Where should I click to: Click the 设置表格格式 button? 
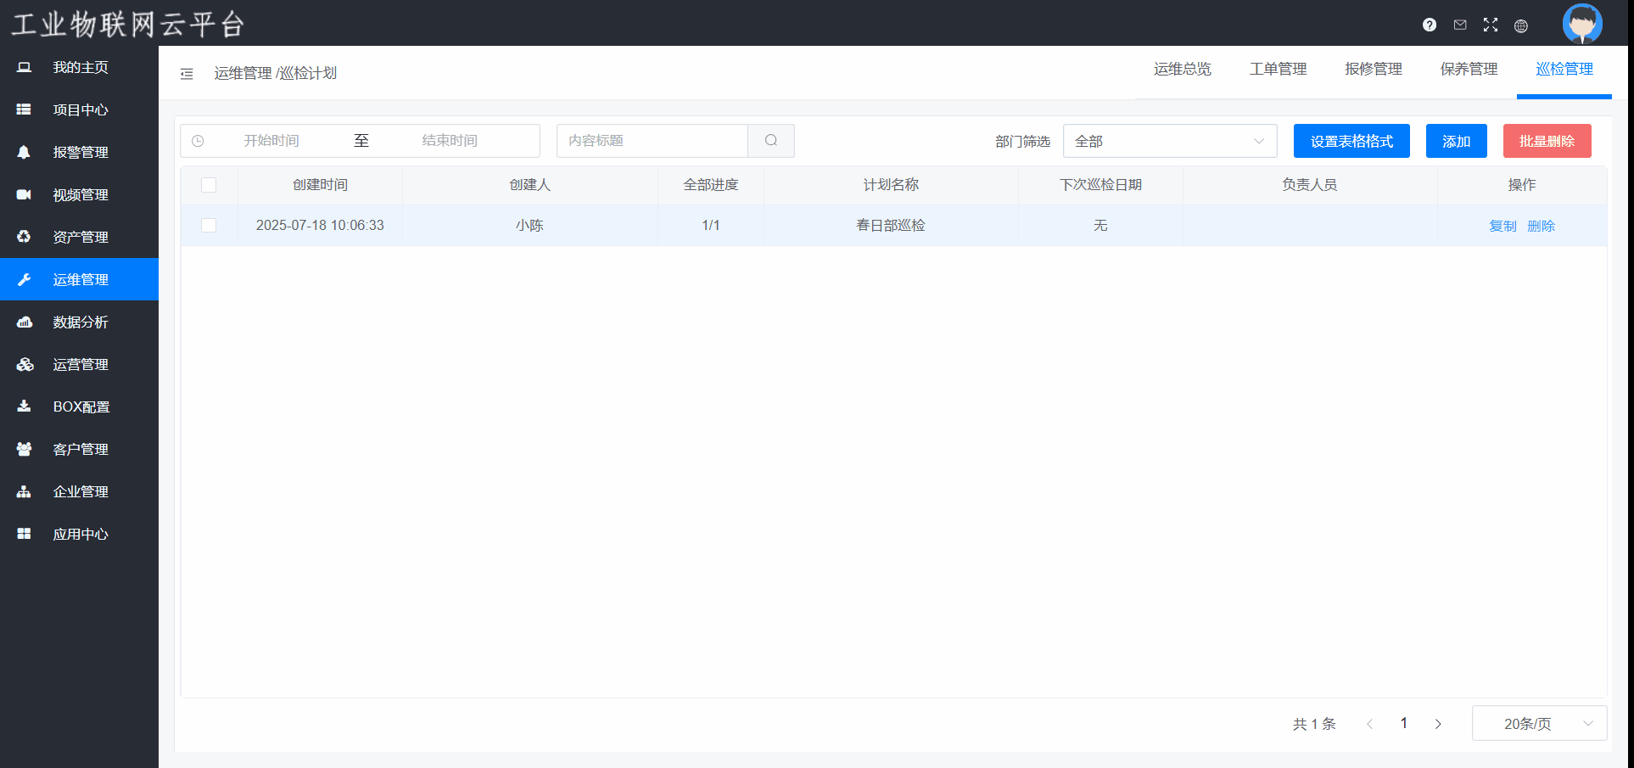pyautogui.click(x=1351, y=141)
